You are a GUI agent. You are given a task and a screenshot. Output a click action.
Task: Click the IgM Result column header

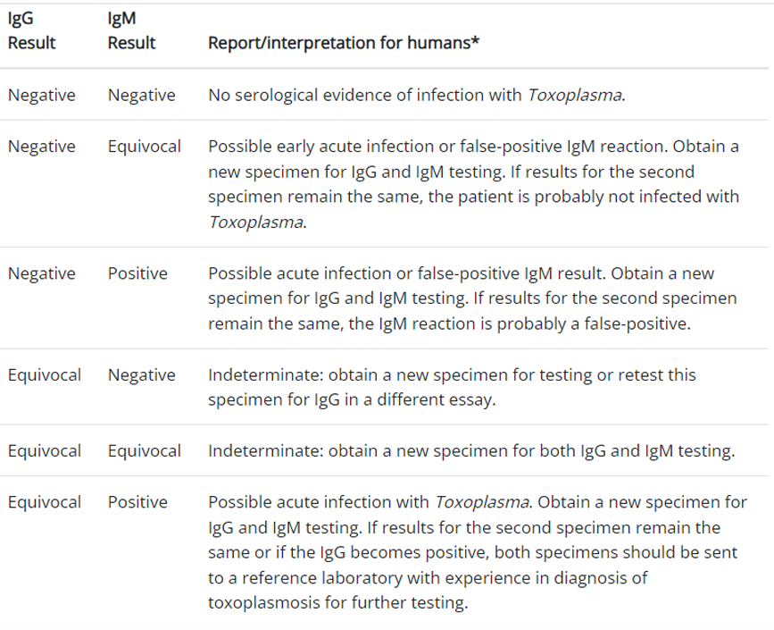coord(131,30)
